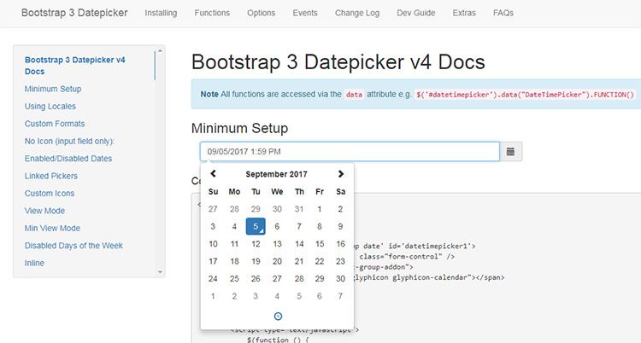Click the date input field
641x343 pixels.
point(349,151)
